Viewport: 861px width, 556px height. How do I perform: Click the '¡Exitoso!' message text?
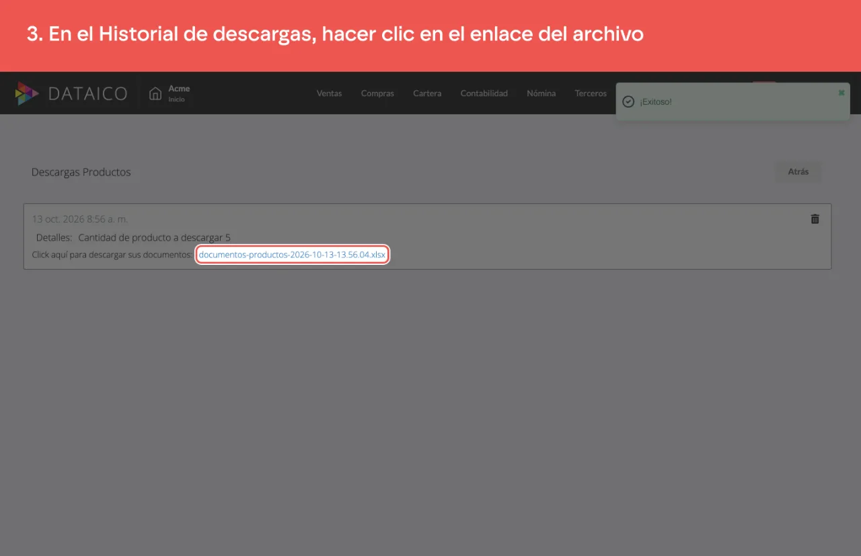(656, 102)
